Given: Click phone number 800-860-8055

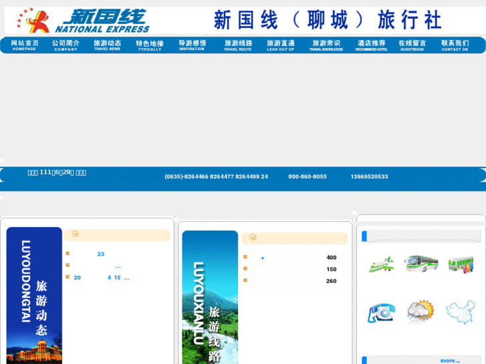Looking at the screenshot, I should coord(308,176).
